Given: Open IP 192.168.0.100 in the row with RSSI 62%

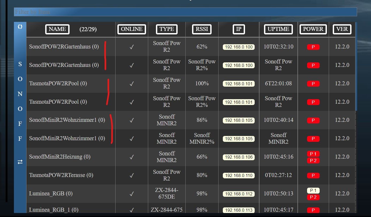Looking at the screenshot, I should pos(239,47).
